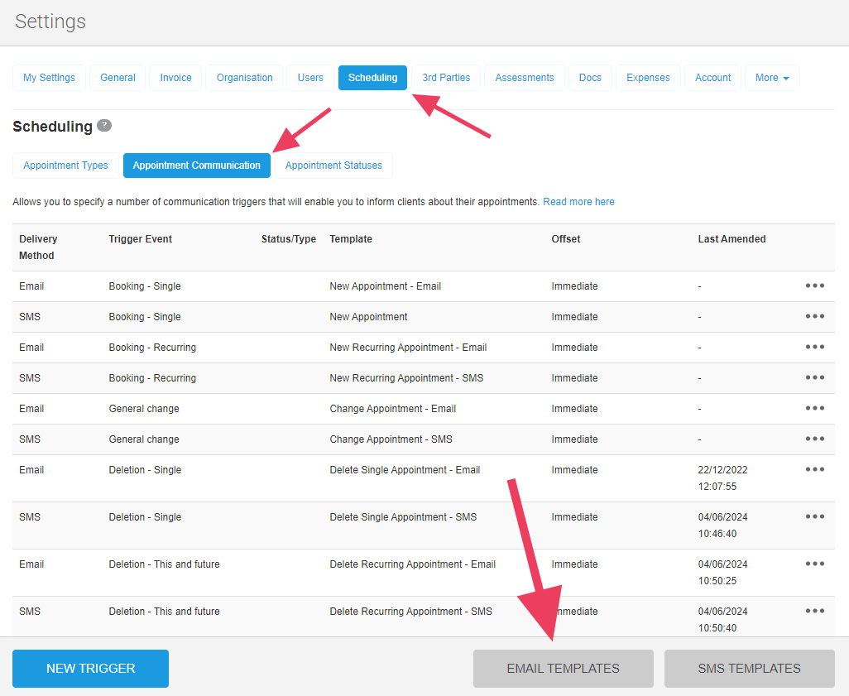Select the New Appointment - Email template cell
The width and height of the screenshot is (849, 696).
pos(386,286)
